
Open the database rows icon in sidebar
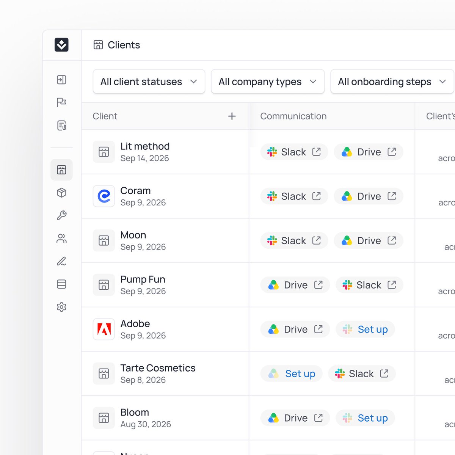pos(61,284)
